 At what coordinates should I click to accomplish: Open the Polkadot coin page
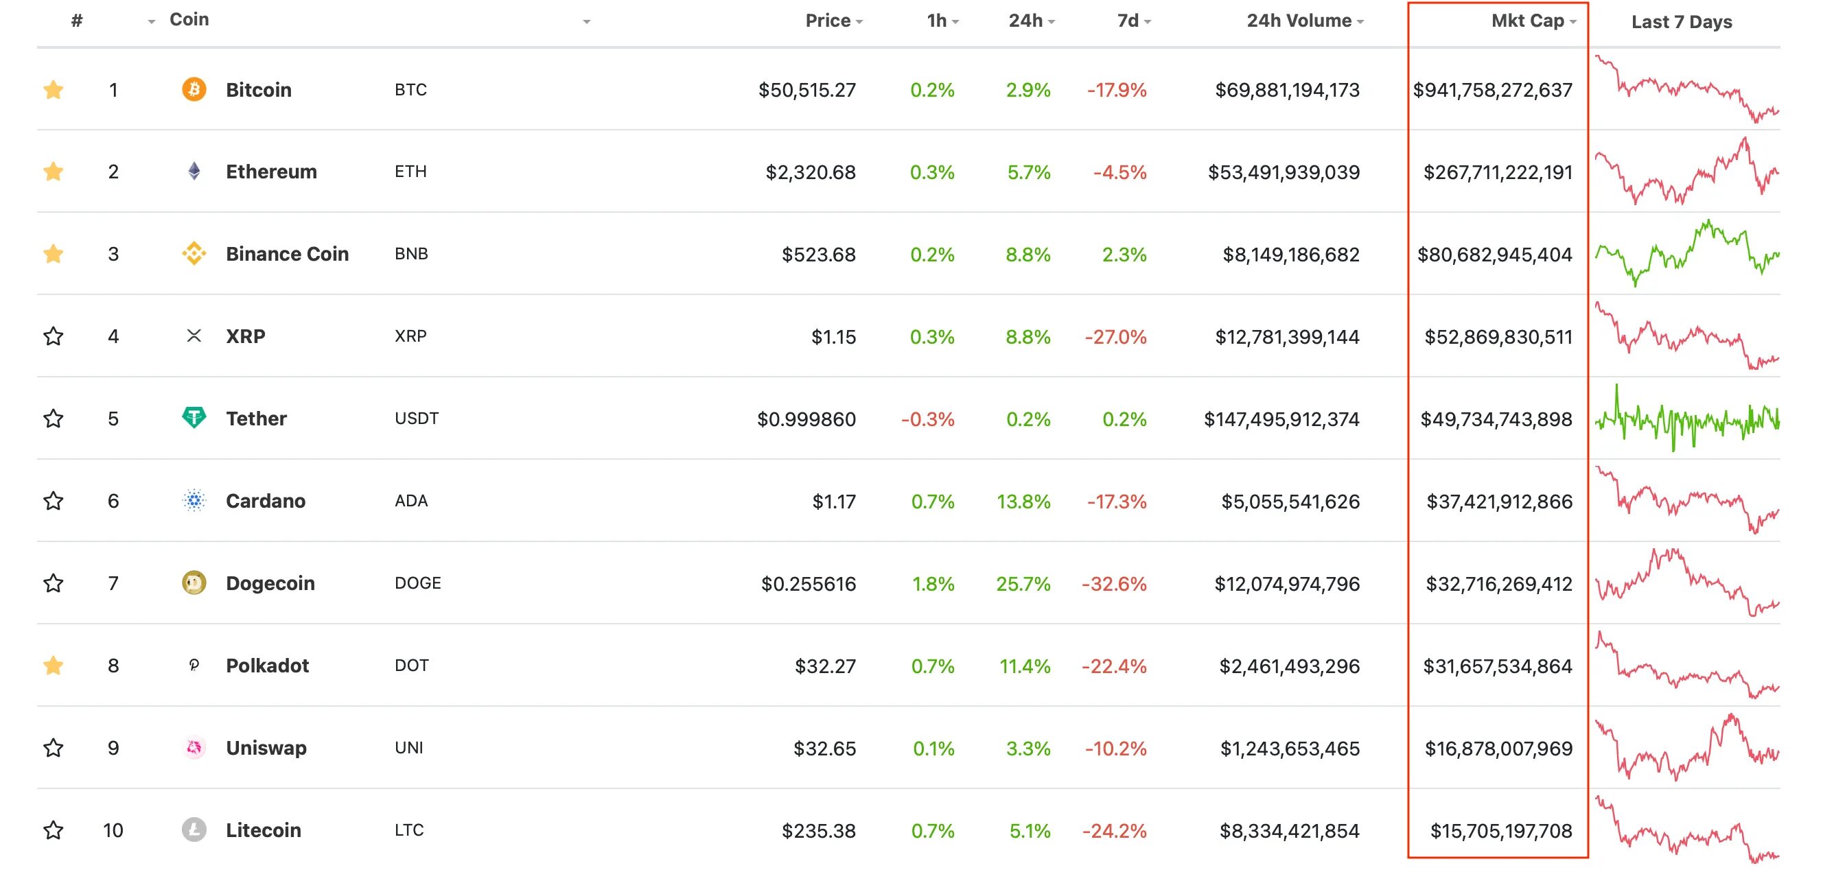(x=268, y=666)
